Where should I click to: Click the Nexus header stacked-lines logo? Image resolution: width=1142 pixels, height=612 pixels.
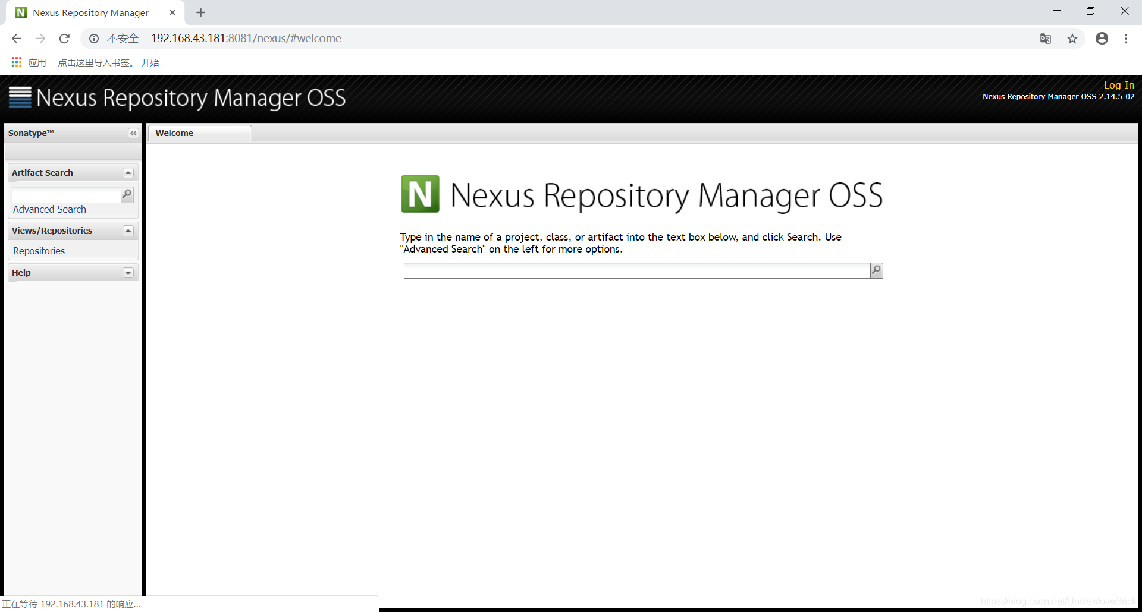[x=20, y=97]
